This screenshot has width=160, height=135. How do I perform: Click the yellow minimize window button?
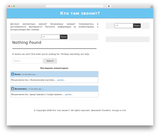pyautogui.click(x=12, y=6)
